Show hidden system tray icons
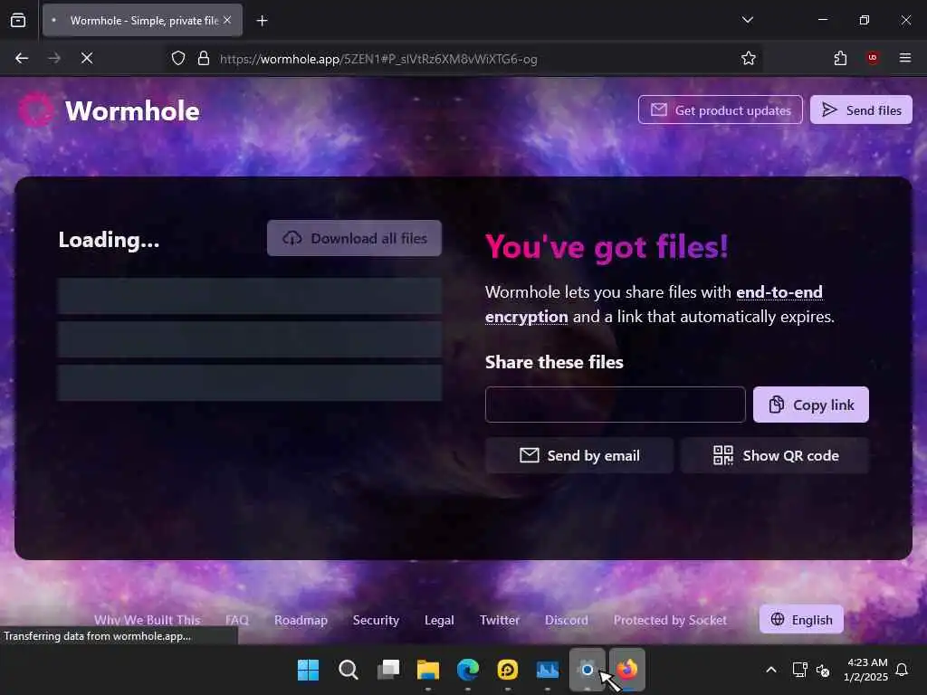Image resolution: width=927 pixels, height=695 pixels. click(771, 670)
